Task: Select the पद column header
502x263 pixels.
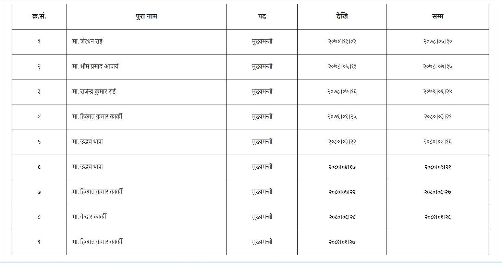Action: [x=262, y=16]
